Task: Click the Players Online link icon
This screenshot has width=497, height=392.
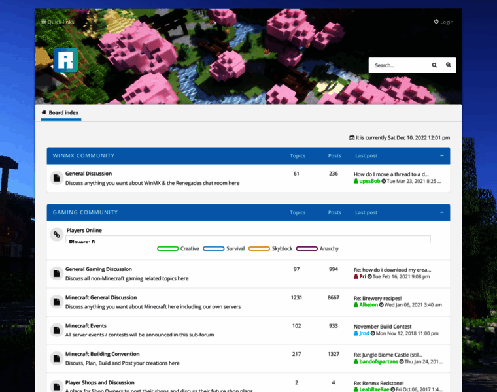Action: (57, 235)
